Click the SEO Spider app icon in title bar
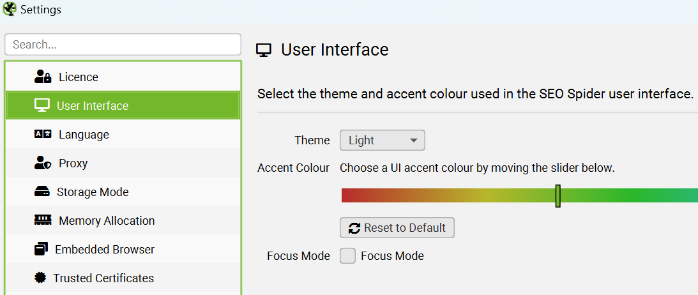 point(10,9)
